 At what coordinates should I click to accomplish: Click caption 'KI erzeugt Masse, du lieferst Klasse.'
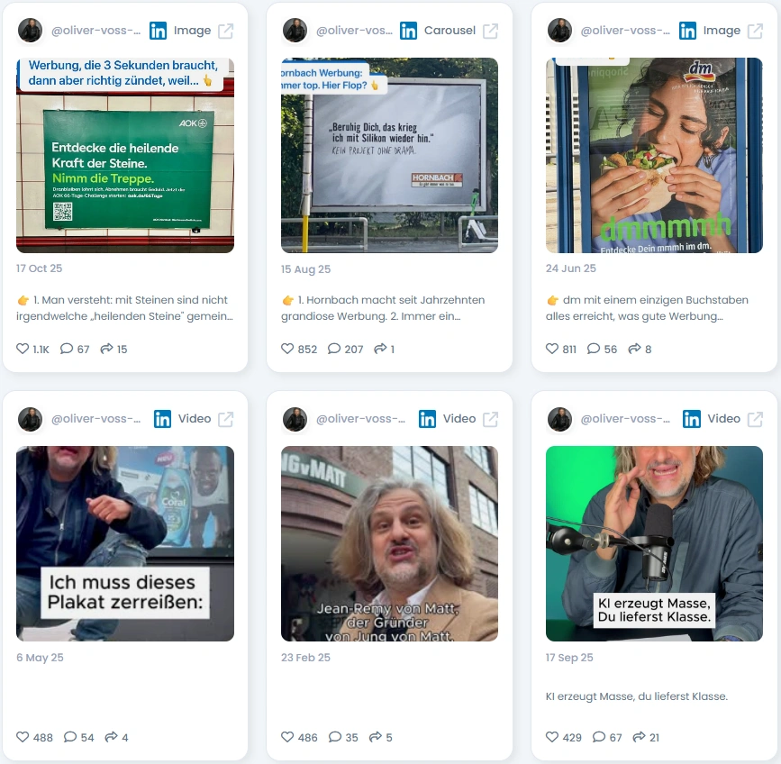point(637,696)
